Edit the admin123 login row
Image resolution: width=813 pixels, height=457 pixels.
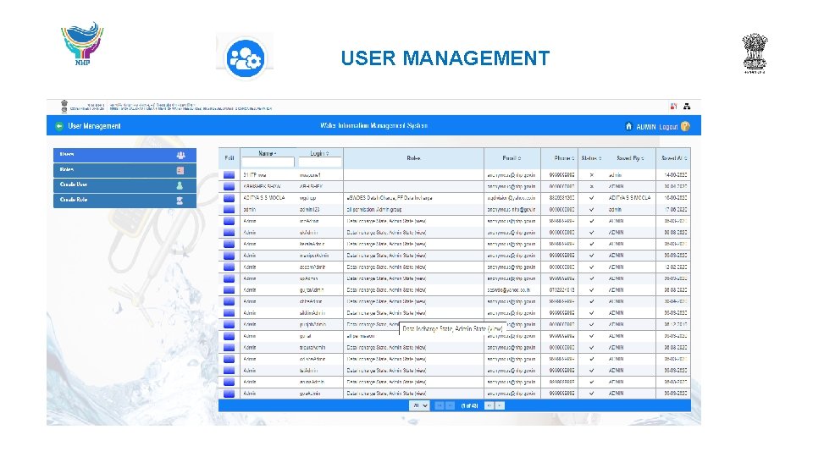point(229,209)
